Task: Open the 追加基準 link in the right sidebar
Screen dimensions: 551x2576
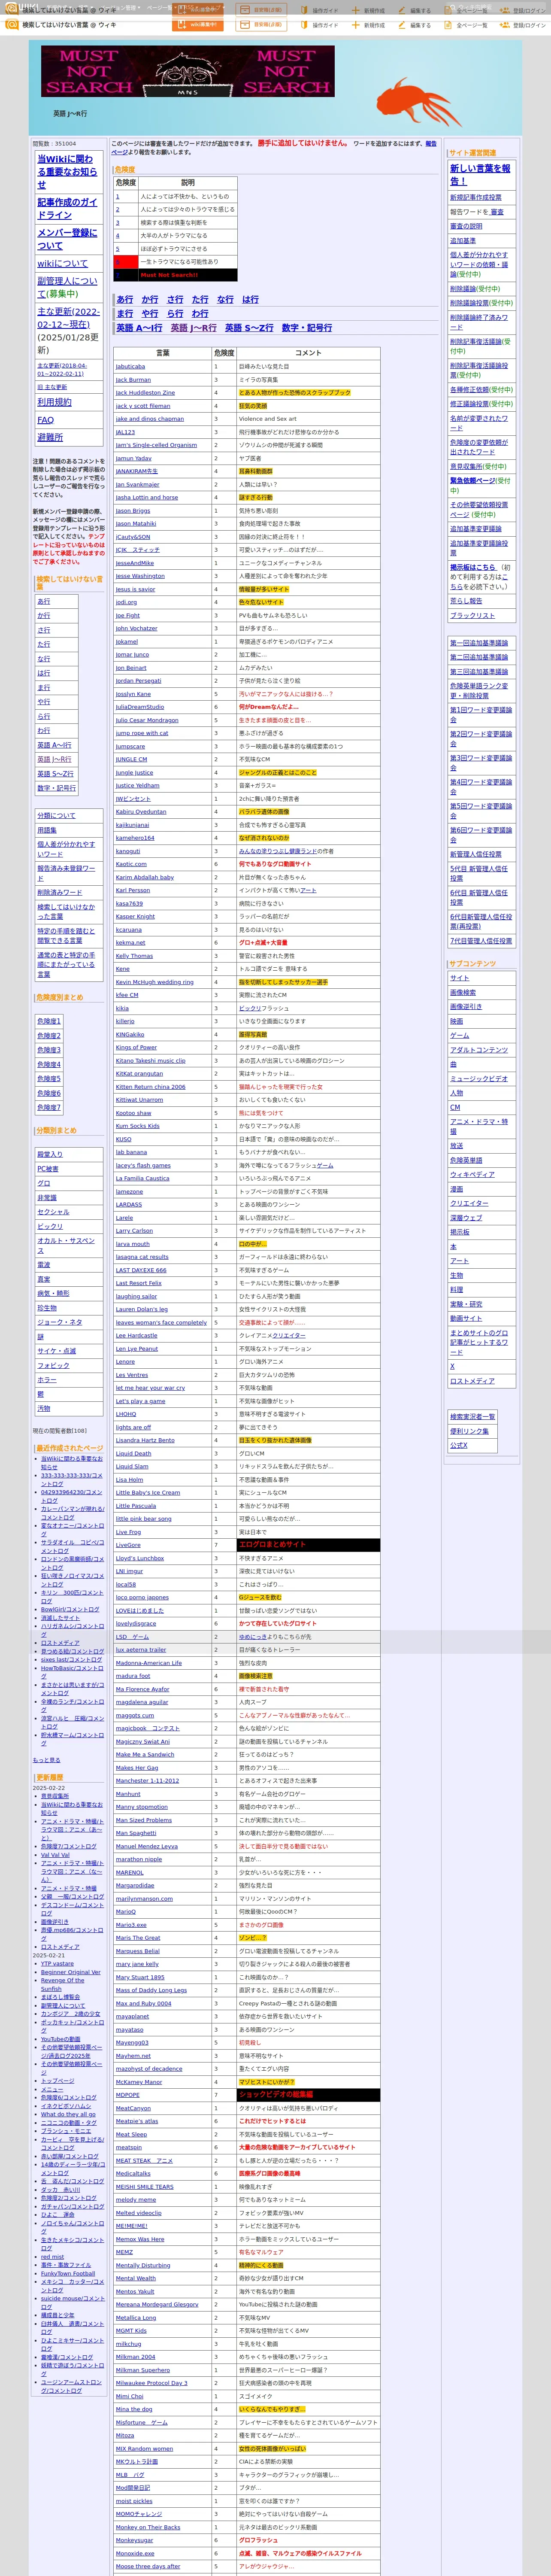Action: click(x=463, y=241)
